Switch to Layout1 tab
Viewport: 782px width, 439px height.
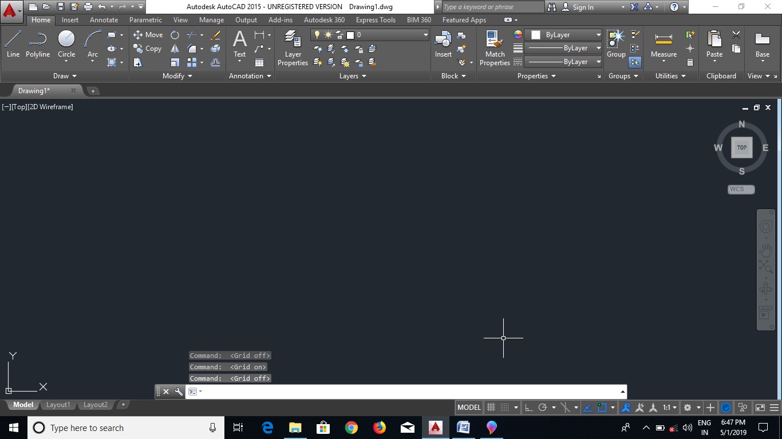[58, 405]
